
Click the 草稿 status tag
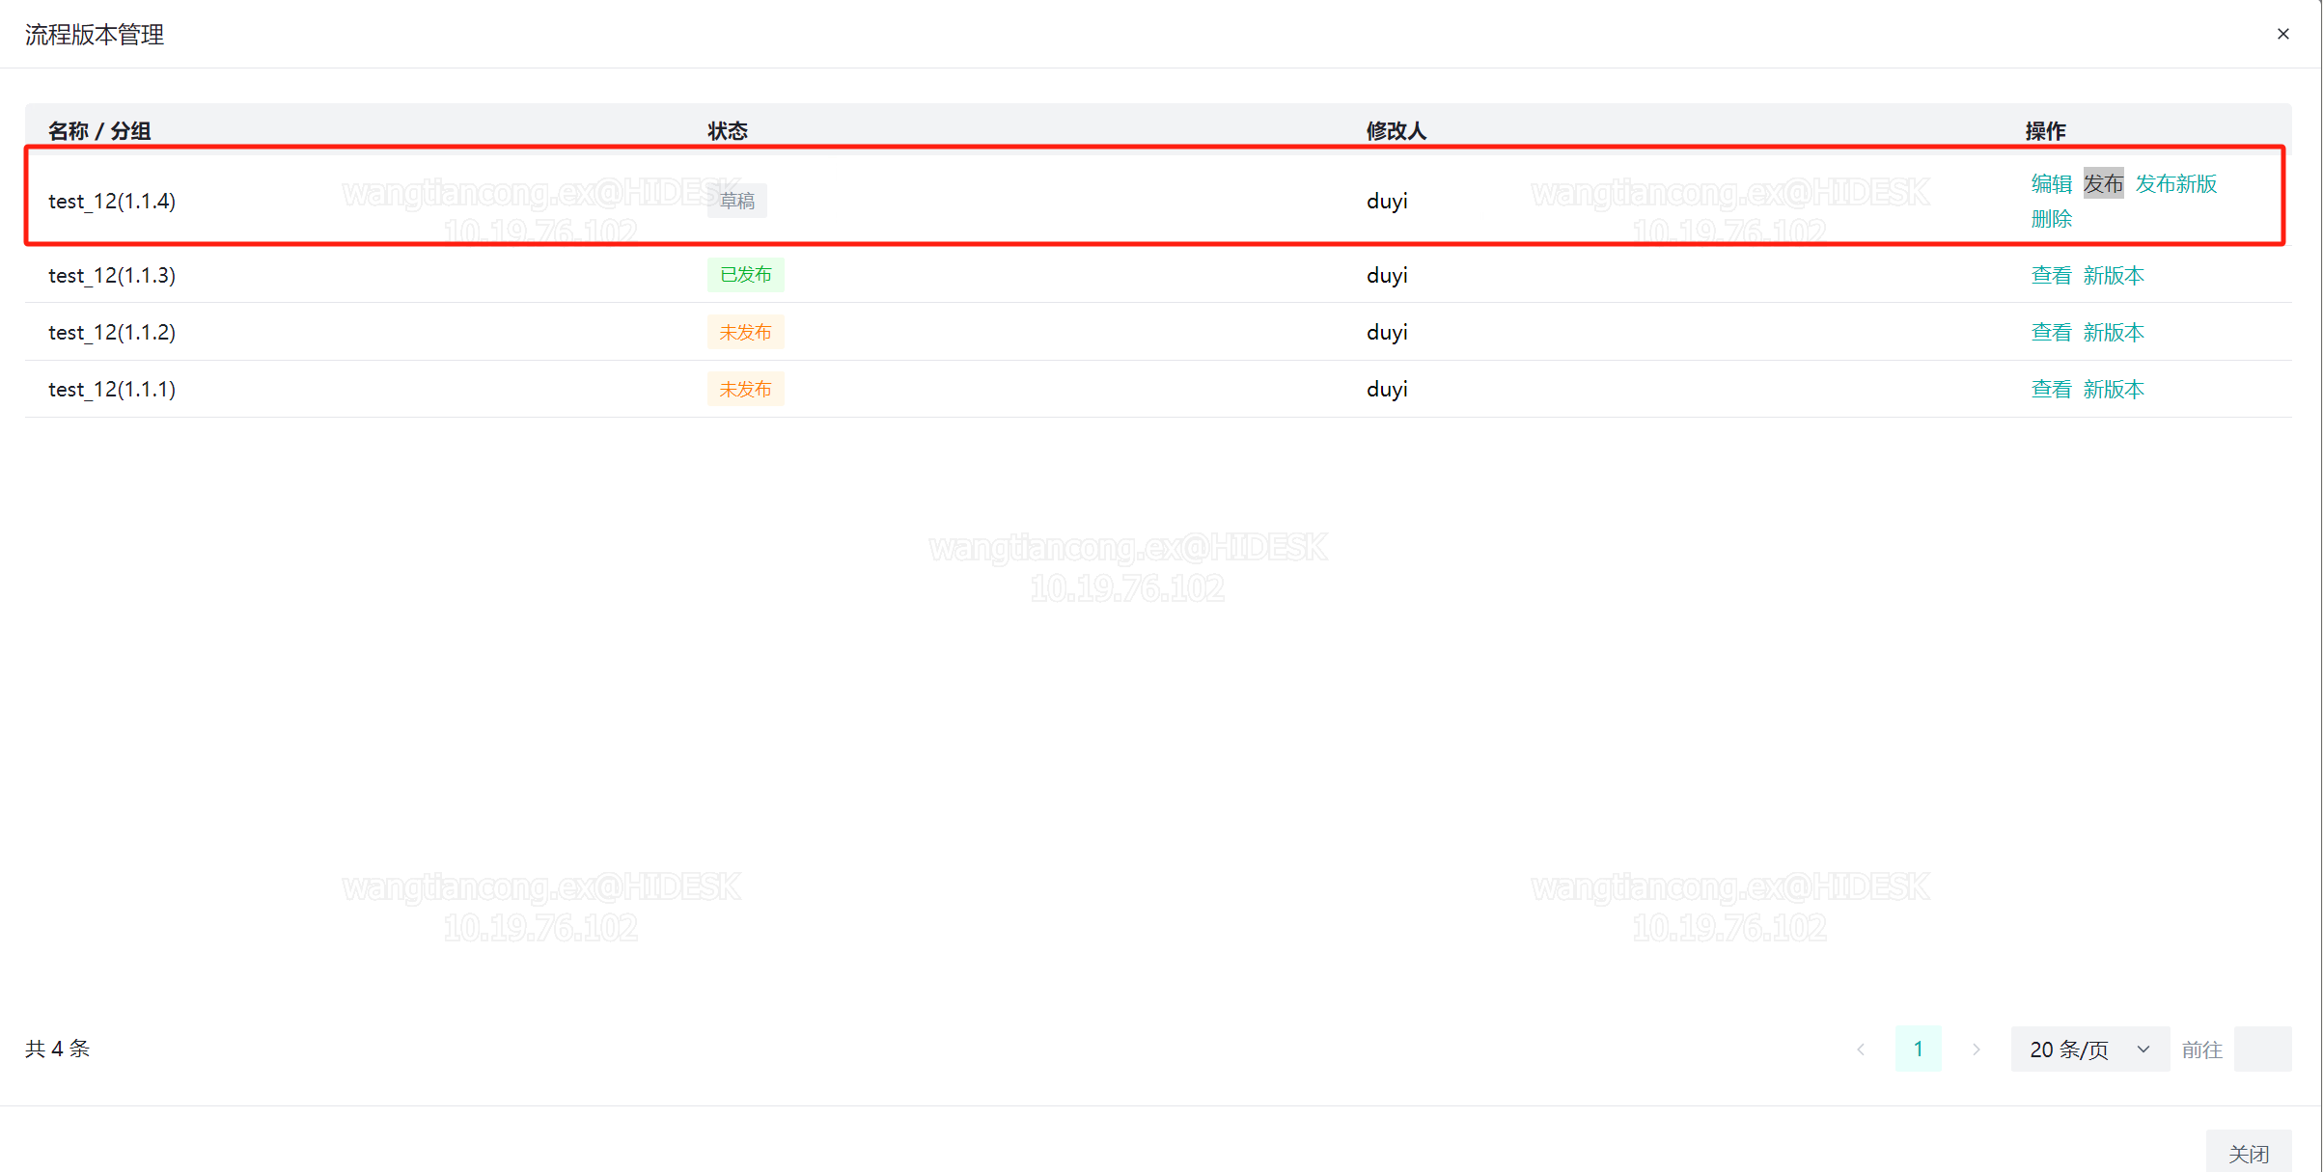click(736, 201)
